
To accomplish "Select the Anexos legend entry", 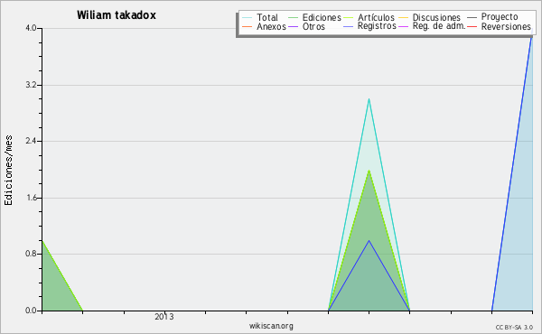I will [264, 26].
